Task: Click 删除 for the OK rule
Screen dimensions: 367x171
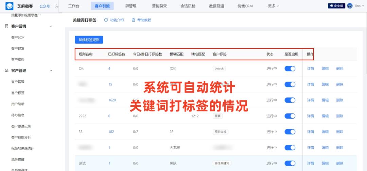Action: coord(339,69)
